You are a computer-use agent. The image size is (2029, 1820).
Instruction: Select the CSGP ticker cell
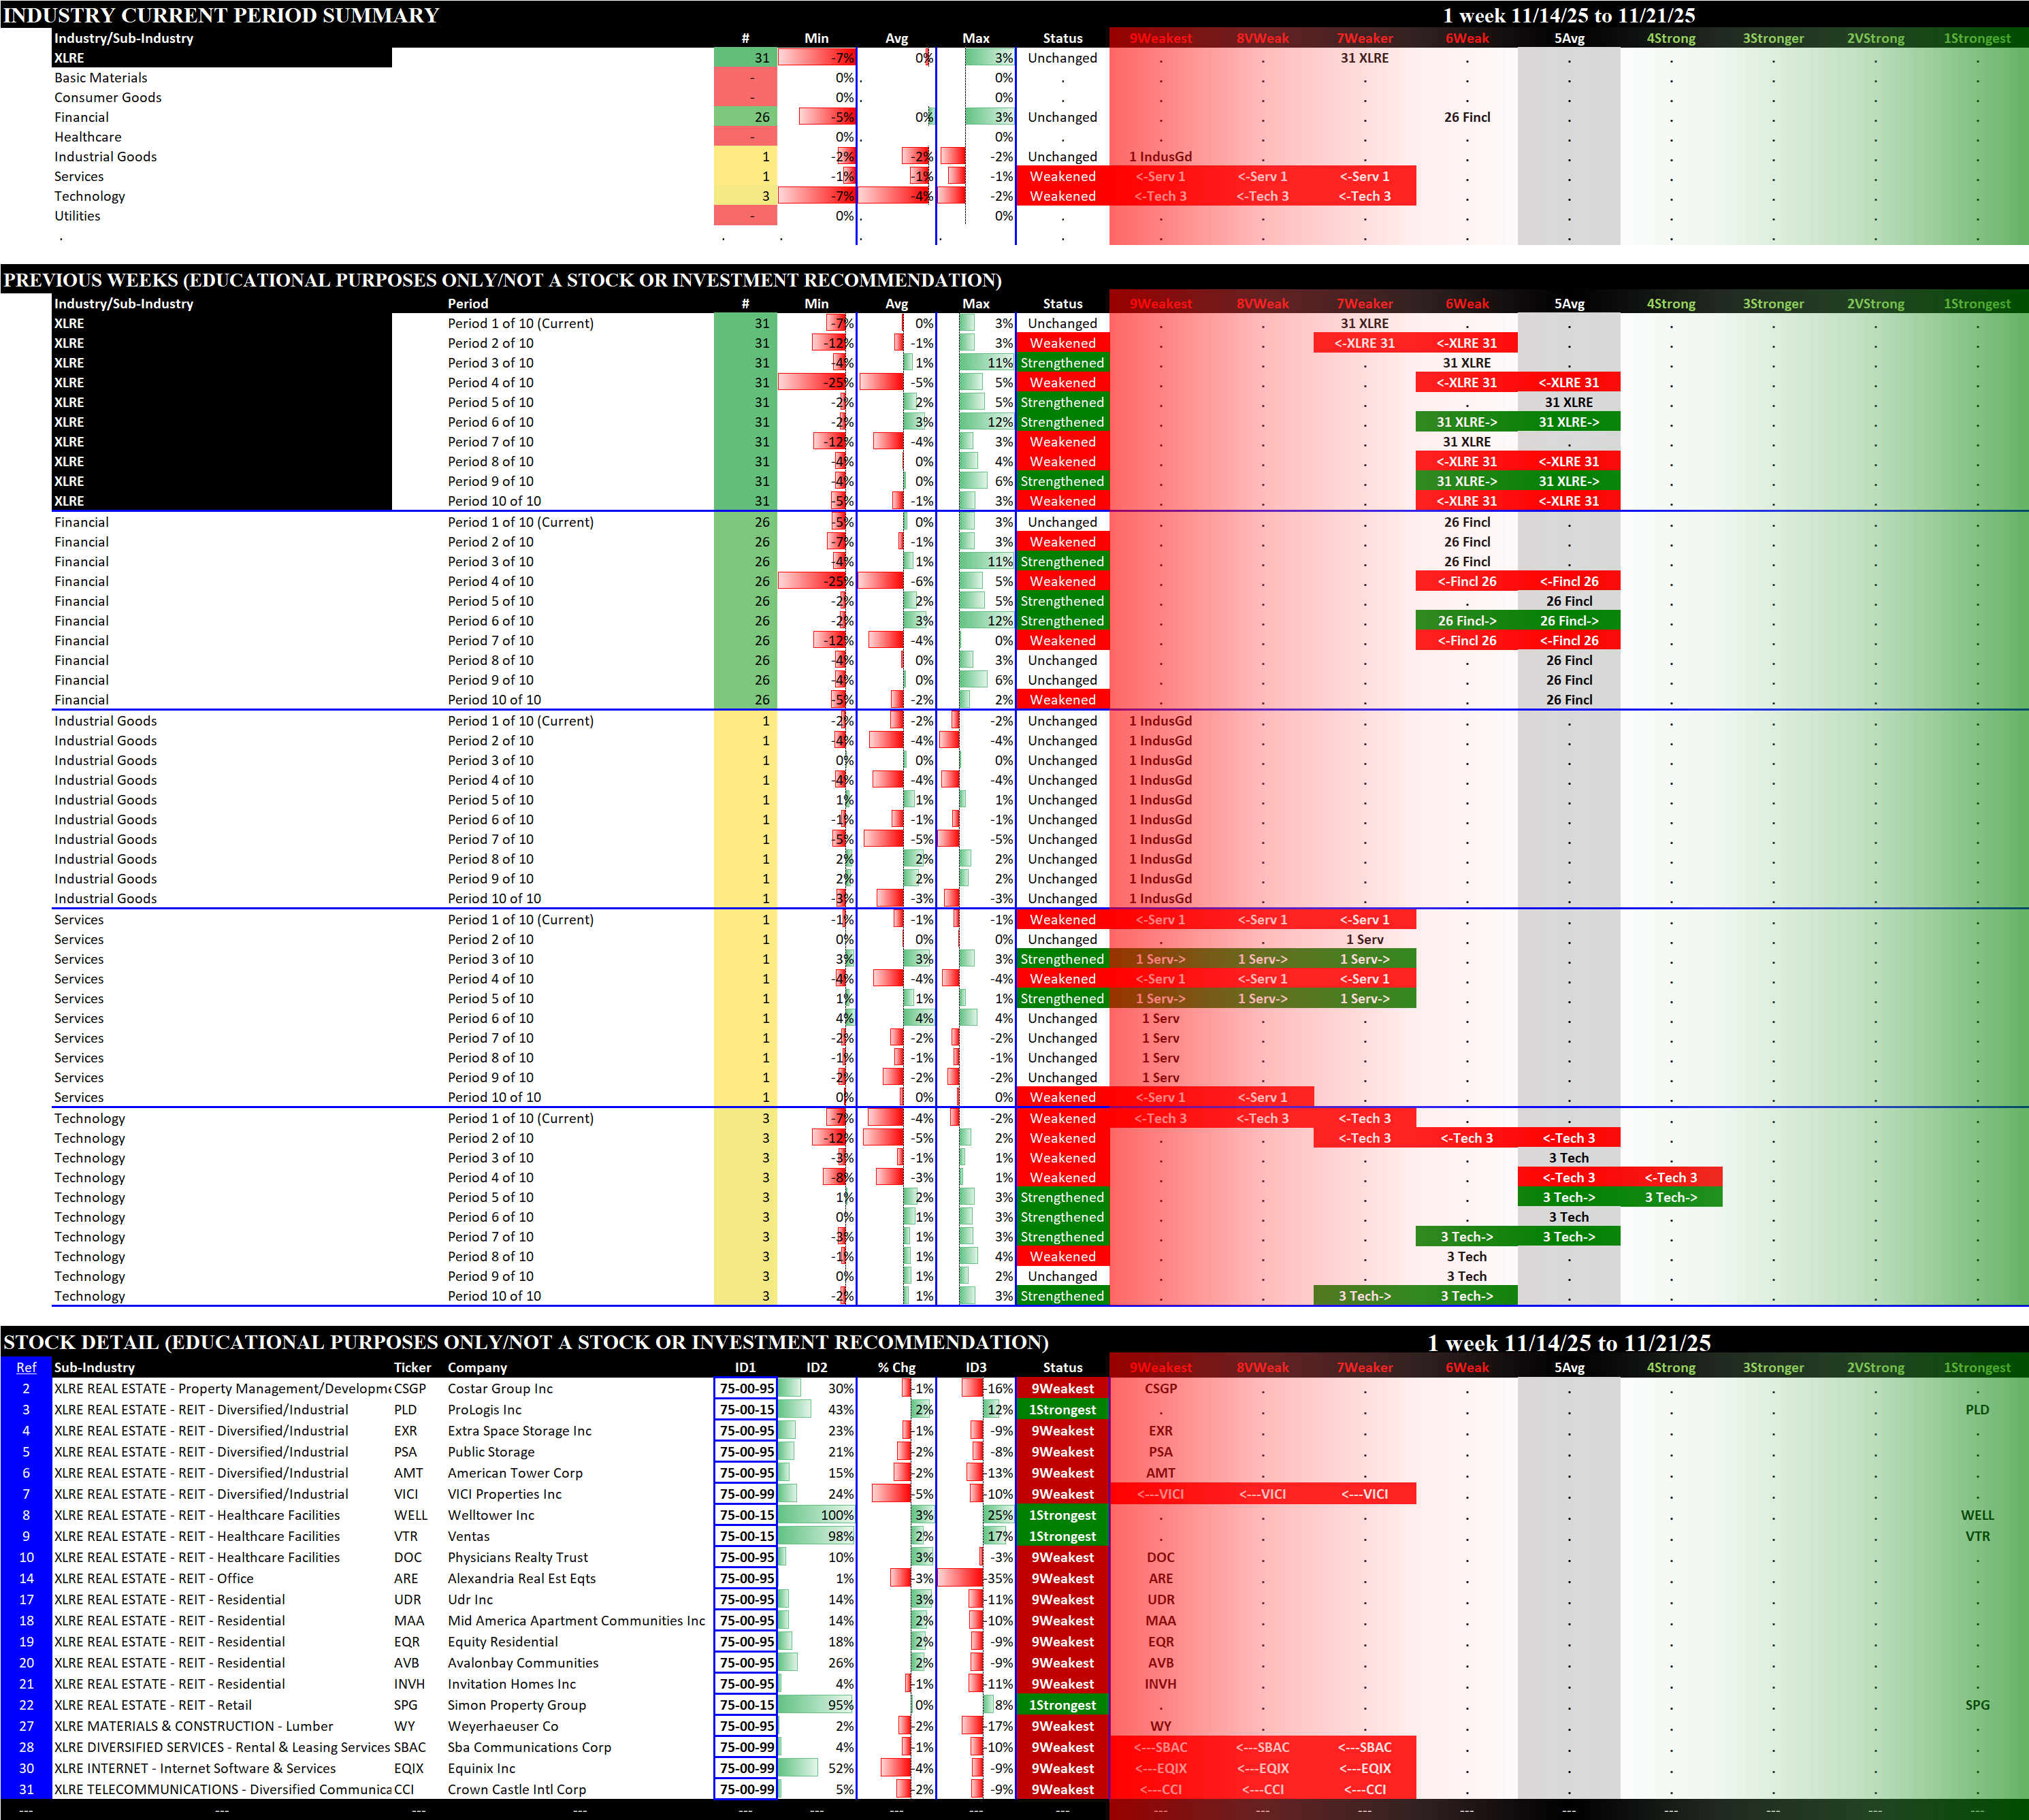point(410,1388)
